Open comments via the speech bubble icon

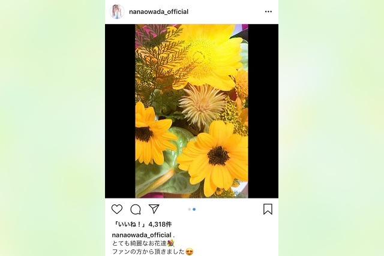tap(136, 209)
